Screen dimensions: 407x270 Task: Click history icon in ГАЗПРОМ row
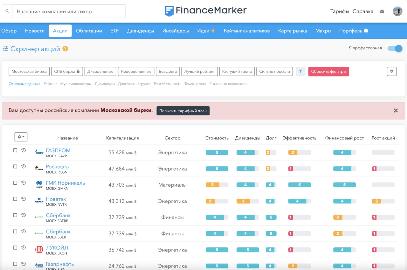tap(24, 150)
